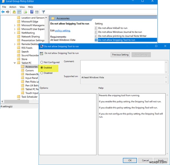Click into the Comment text box
The image size is (170, 165).
point(122,67)
